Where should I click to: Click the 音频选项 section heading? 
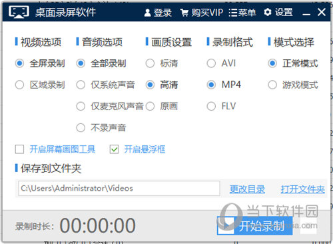tap(102, 42)
